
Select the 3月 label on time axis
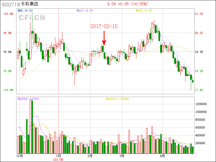click(122, 156)
